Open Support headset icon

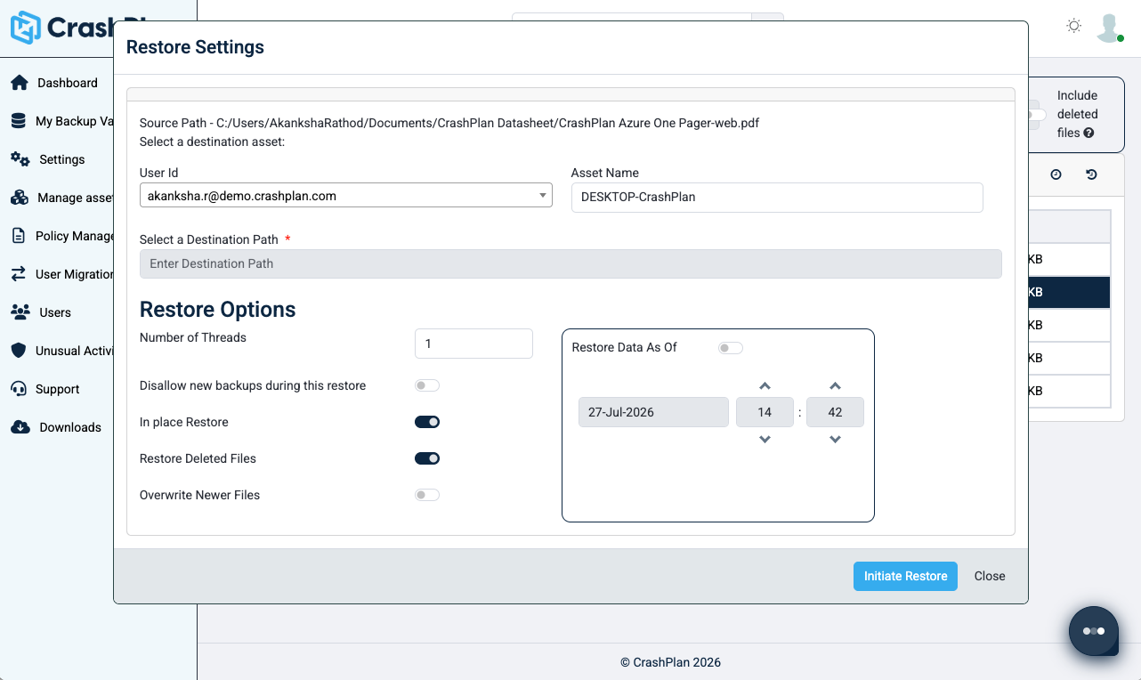click(18, 389)
